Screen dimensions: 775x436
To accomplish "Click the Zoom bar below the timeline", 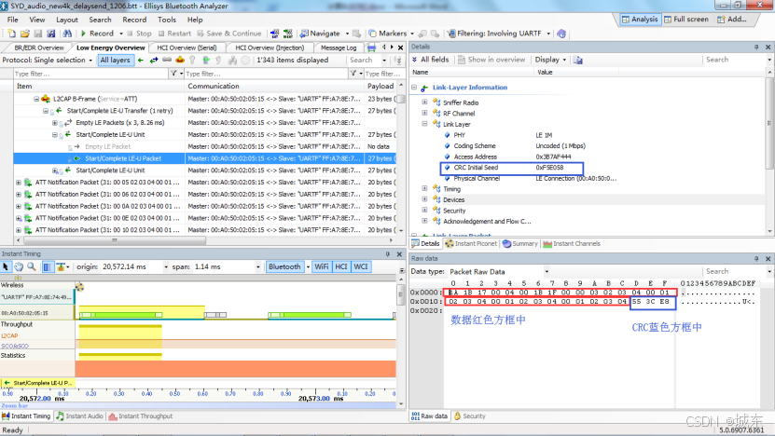I will (x=198, y=405).
